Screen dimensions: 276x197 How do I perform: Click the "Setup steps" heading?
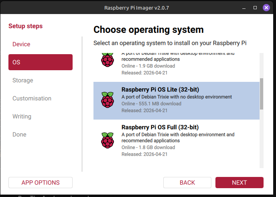click(x=26, y=26)
